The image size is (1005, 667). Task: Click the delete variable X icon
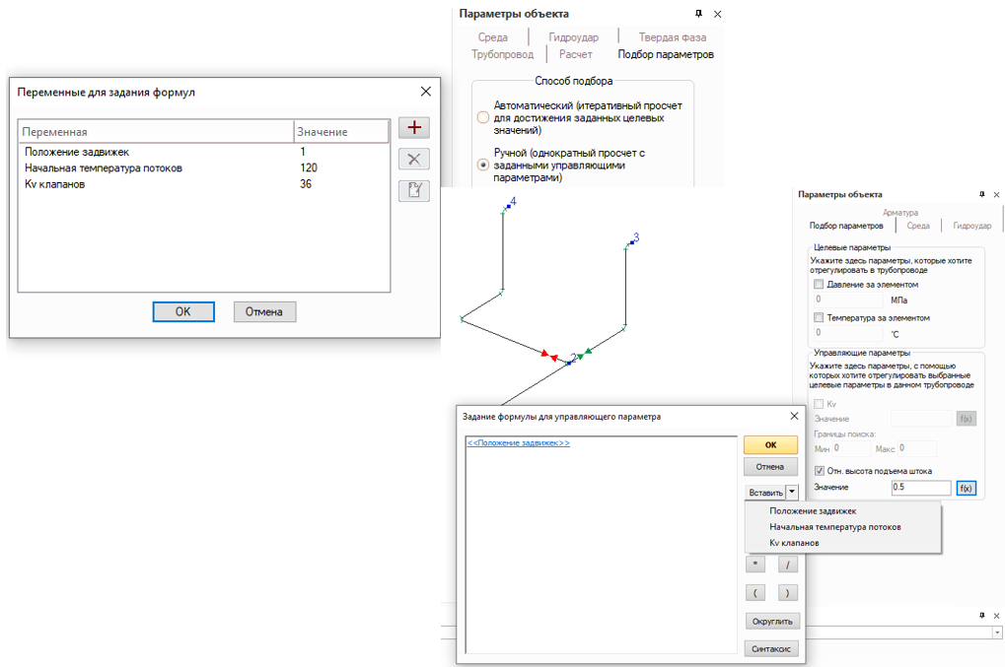coord(414,160)
